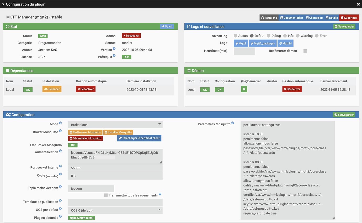Click the daemon (Re)Démarrer play icon
The width and height of the screenshot is (362, 223).
point(244,89)
